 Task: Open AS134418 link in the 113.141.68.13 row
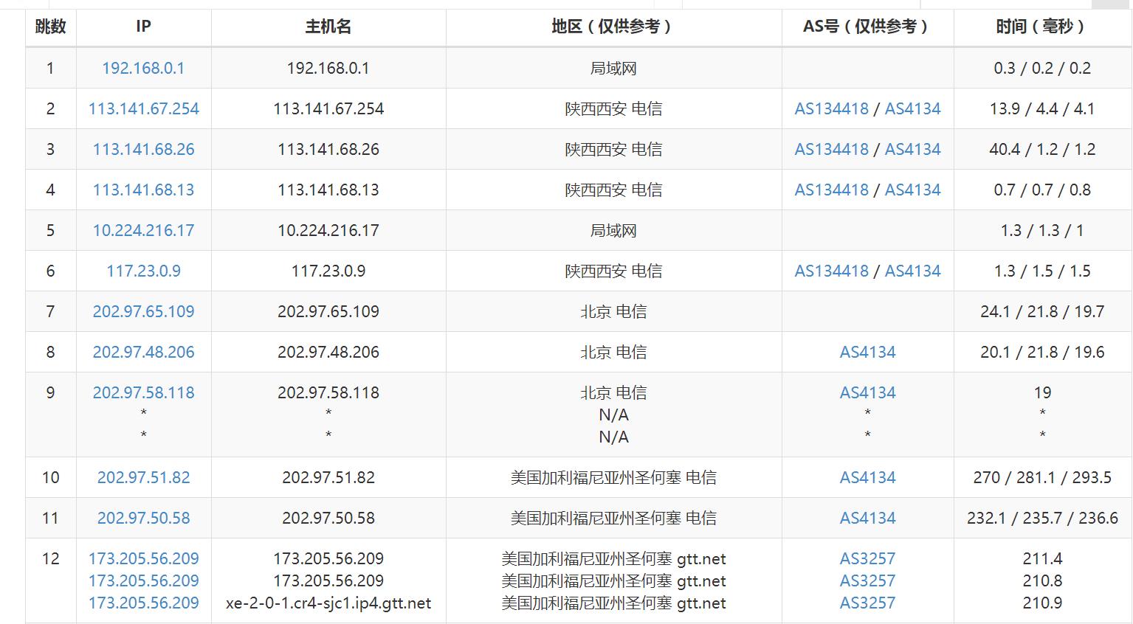click(x=831, y=190)
